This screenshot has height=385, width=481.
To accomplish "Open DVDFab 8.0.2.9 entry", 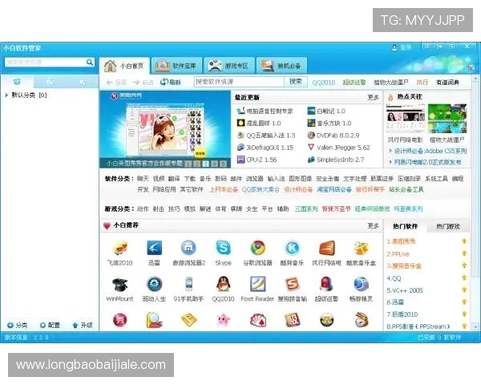I will click(x=333, y=136).
